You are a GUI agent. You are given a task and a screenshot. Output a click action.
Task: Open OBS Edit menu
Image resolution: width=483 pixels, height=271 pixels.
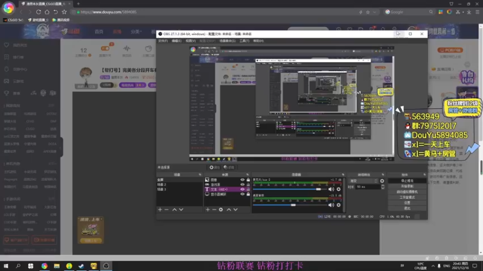(x=176, y=41)
